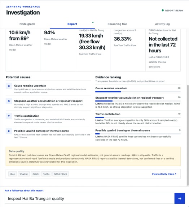Click the P icon for upwind burning
This screenshot has width=189, height=207.
pyautogui.click(x=9, y=131)
